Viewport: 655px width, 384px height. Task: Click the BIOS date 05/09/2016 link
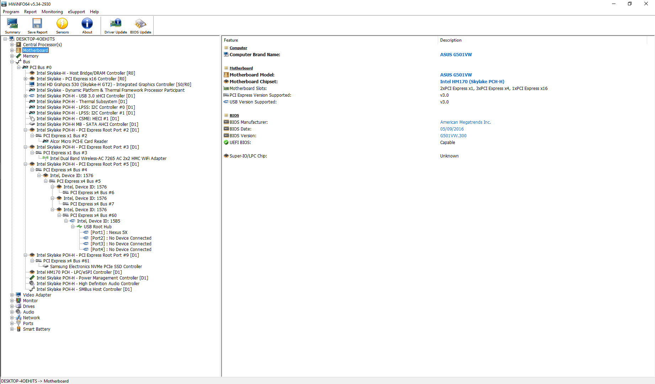[452, 129]
